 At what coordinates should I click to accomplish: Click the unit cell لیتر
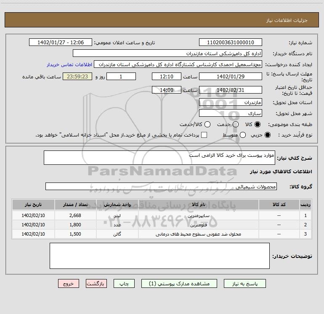(x=117, y=215)
